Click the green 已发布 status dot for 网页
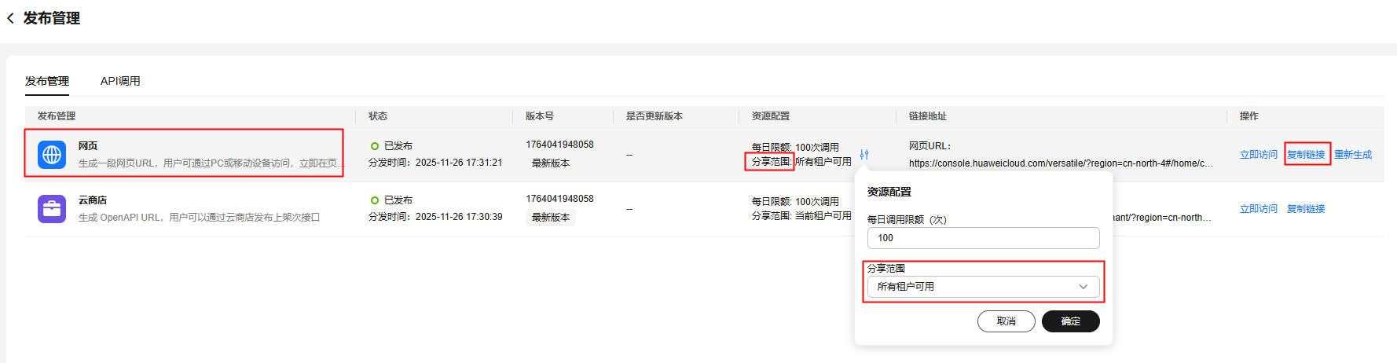Screen dimensions: 1397x363 [375, 146]
